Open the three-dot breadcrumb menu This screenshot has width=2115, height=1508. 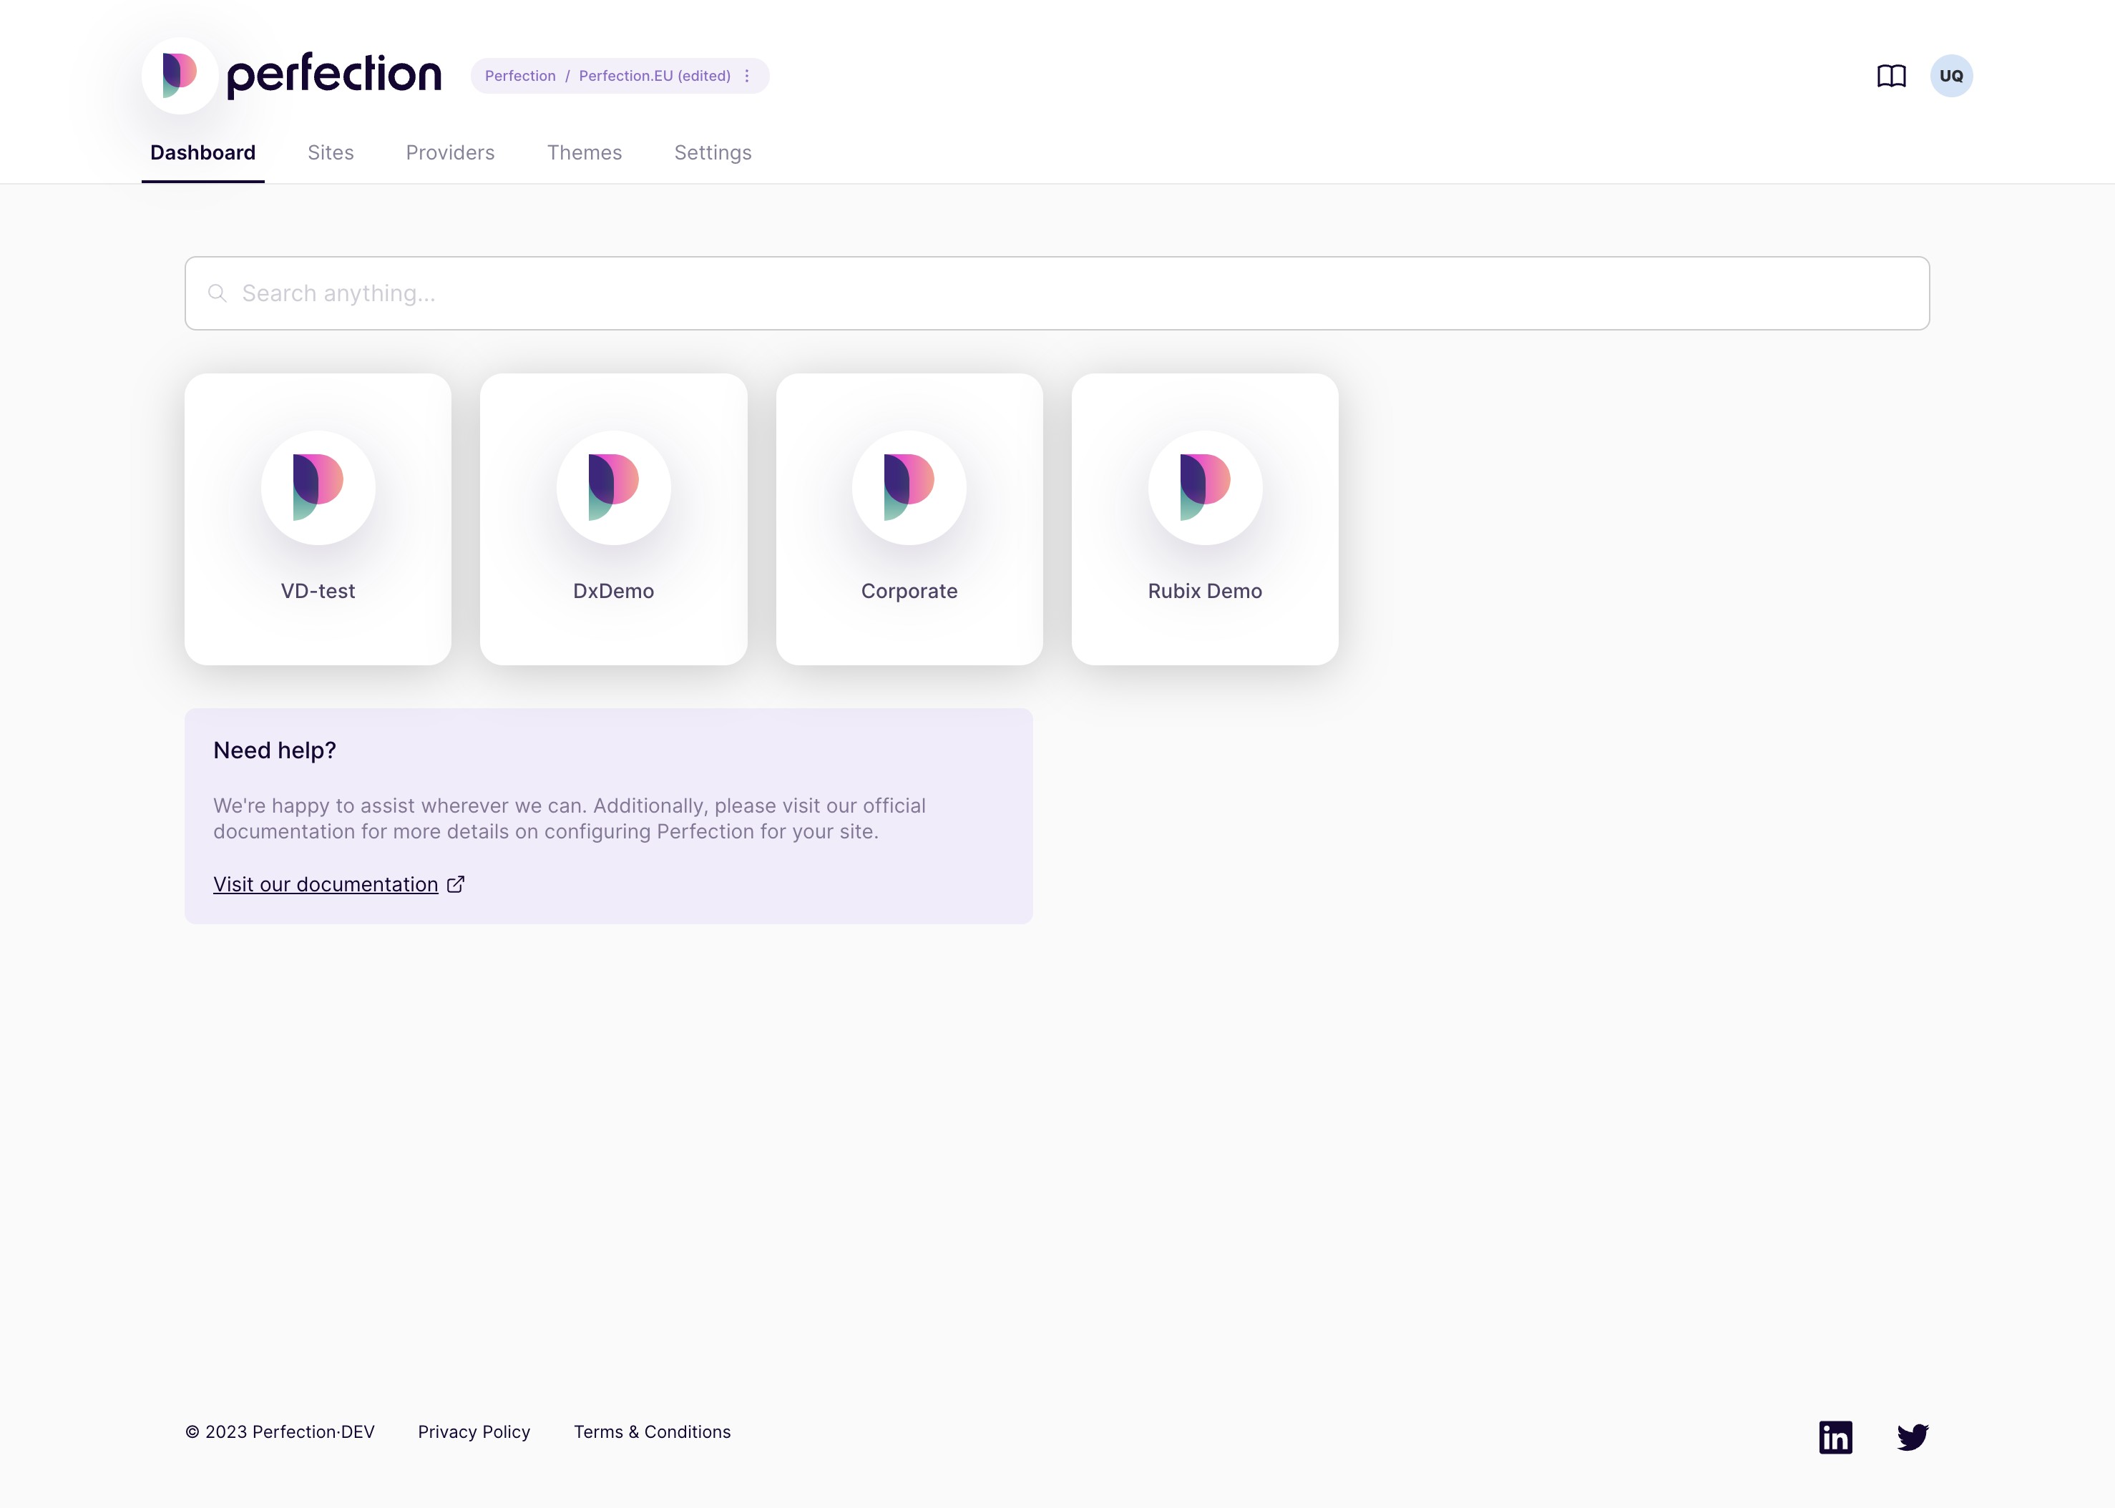747,76
